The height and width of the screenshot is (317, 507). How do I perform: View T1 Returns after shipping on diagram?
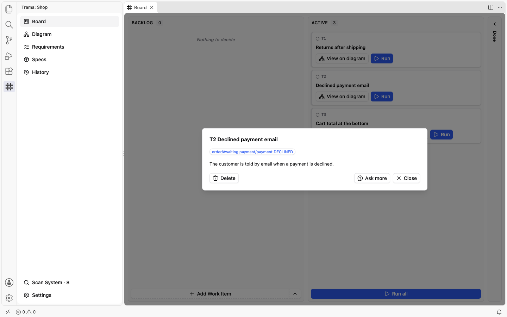(x=342, y=58)
